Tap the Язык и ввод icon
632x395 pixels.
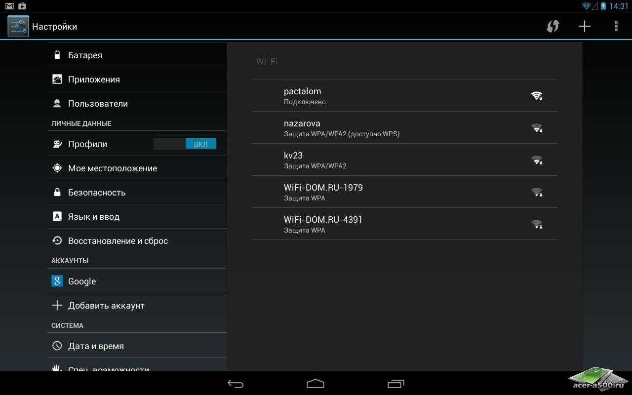pos(57,216)
